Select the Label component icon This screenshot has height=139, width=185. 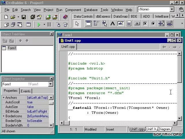point(112,23)
